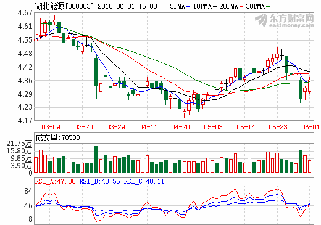Select the 4.36 price axis label
321x225 pixels.
pyautogui.click(x=25, y=81)
